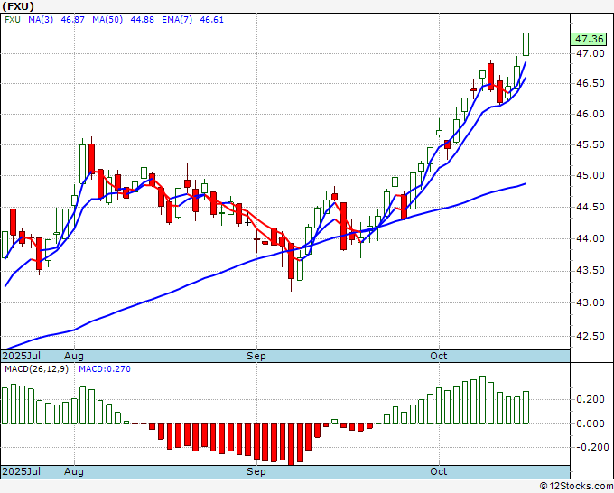Click Aug on the MACD panel axis
Image resolution: width=614 pixels, height=493 pixels.
[74, 471]
